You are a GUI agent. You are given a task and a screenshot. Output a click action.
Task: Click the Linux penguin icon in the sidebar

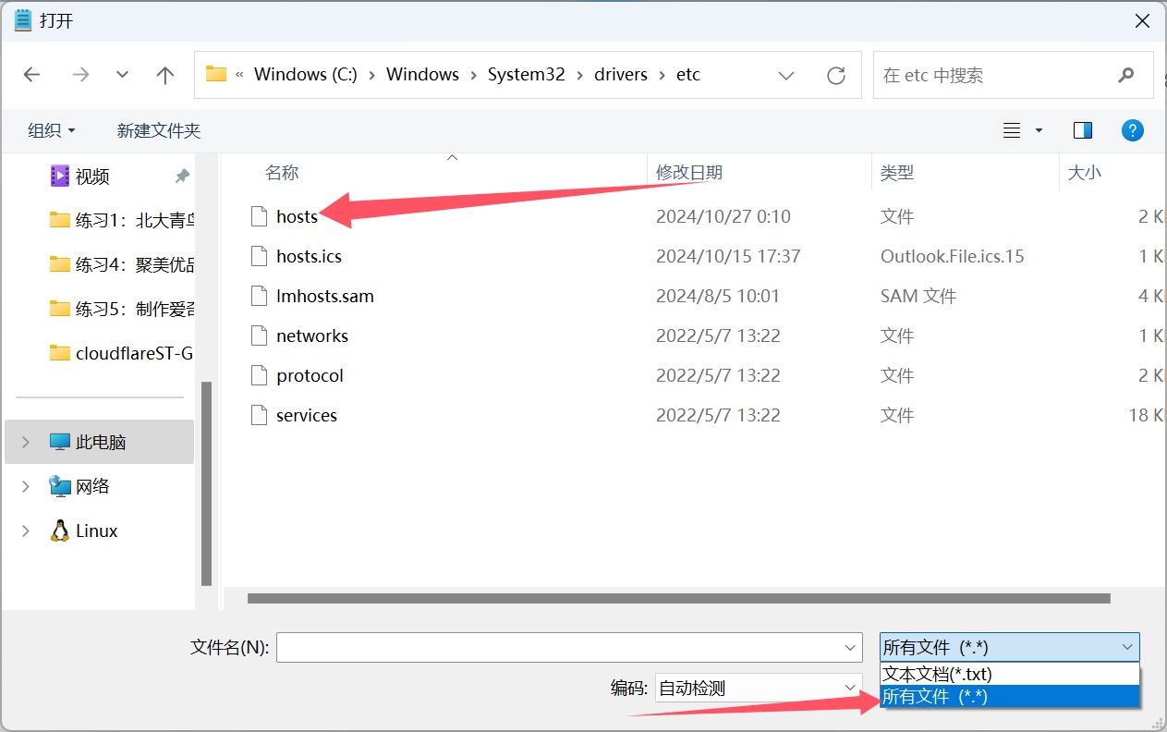[59, 530]
